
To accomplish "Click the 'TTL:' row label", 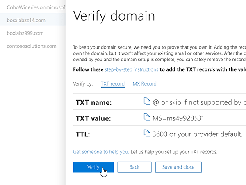I will 83,134.
